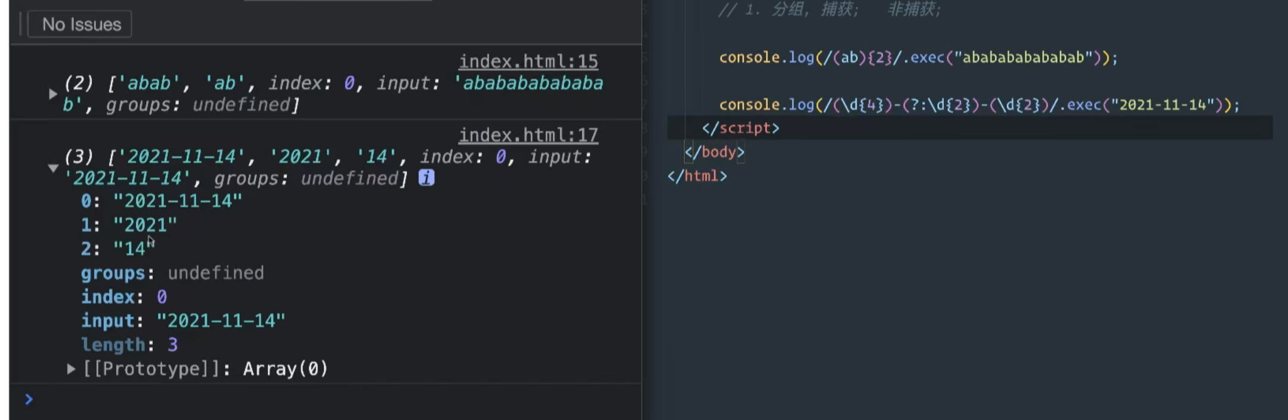Viewport: 1288px width, 420px height.
Task: Expand the [[Prototype]]: Array(0) entry
Action: coord(71,369)
